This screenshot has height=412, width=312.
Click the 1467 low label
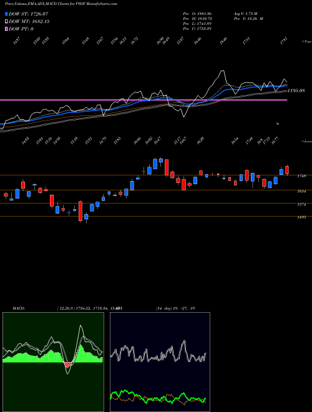pos(183,140)
